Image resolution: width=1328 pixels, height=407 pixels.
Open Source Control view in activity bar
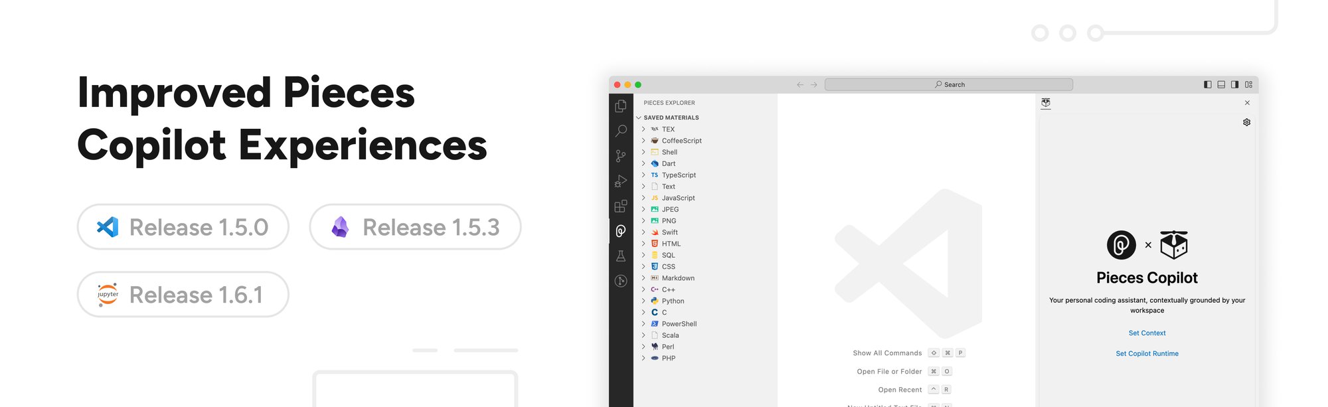(x=621, y=156)
